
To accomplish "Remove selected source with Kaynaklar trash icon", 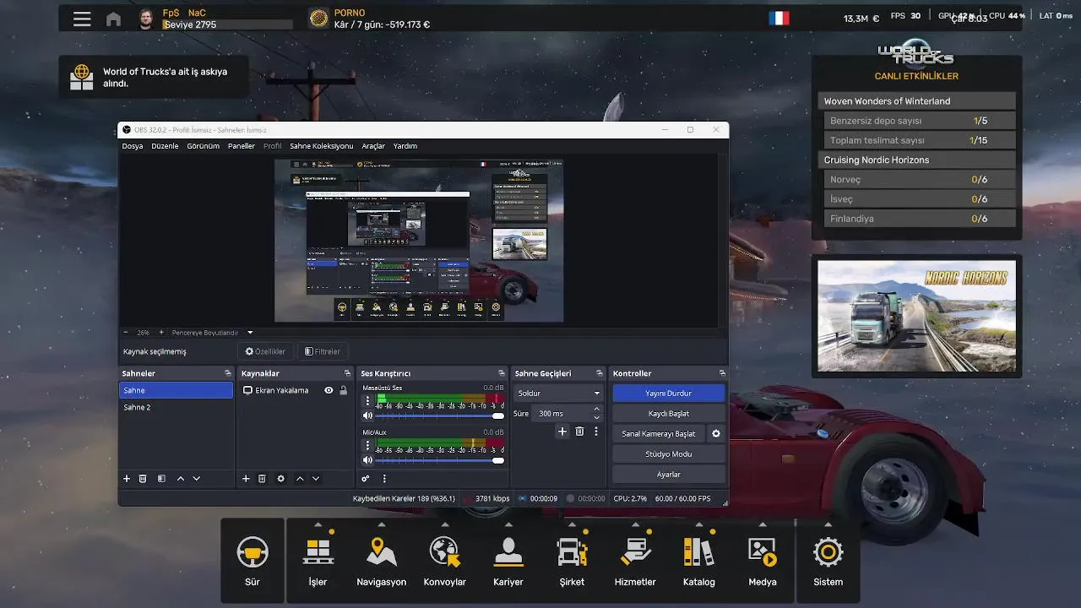I will pyautogui.click(x=262, y=479).
